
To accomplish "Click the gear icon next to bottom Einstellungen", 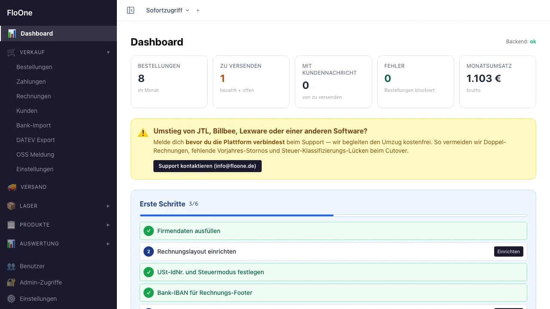I will (x=12, y=299).
